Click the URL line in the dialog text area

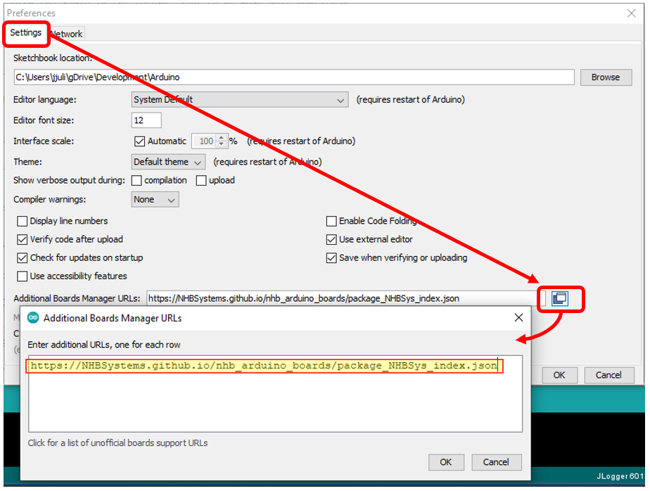pos(264,366)
